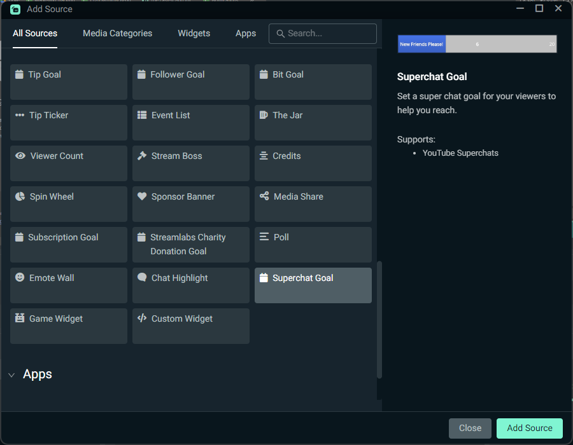Select the Game Widget label
Viewport: 573px width, 445px height.
tap(56, 318)
